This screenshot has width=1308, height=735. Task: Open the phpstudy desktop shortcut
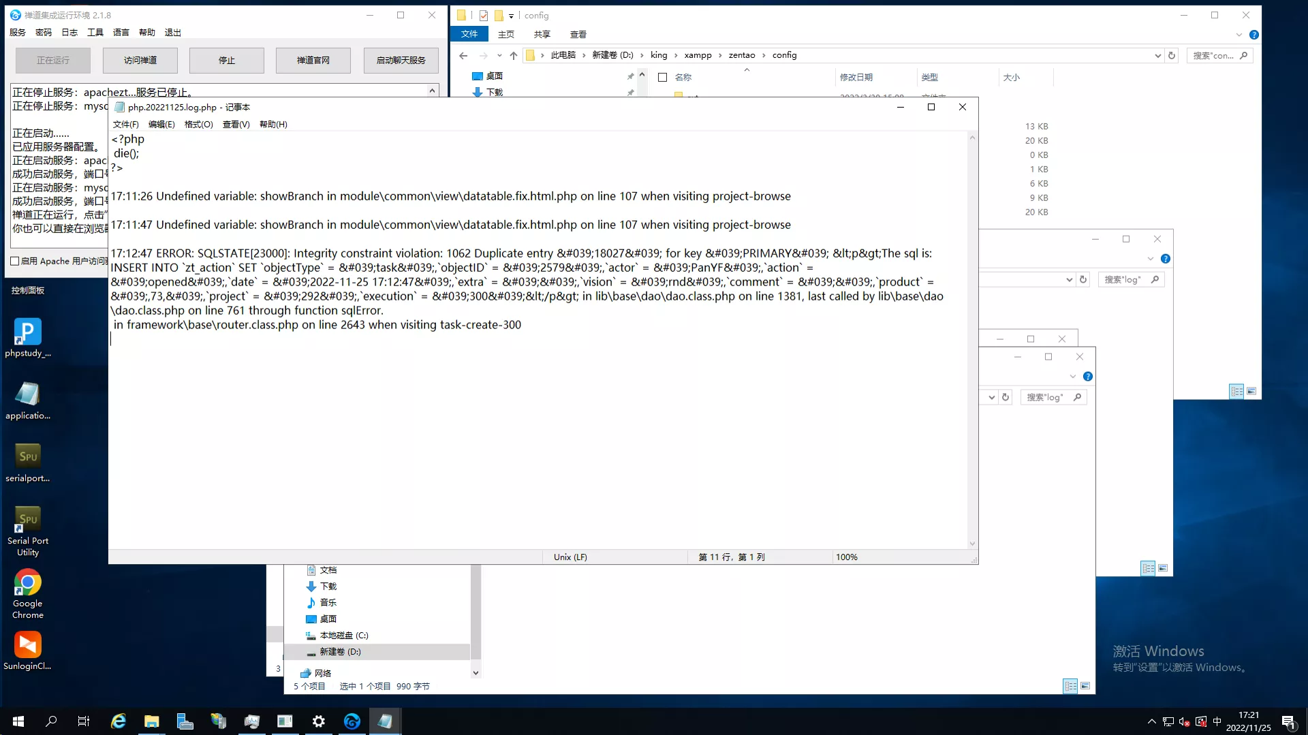(27, 337)
